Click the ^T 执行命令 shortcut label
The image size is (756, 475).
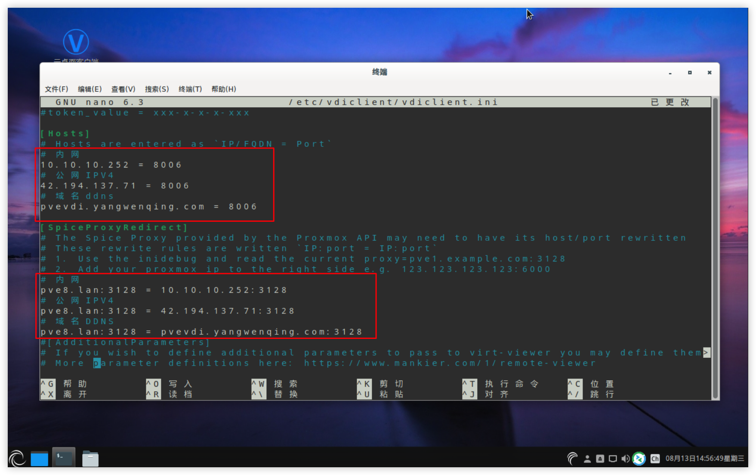[500, 384]
